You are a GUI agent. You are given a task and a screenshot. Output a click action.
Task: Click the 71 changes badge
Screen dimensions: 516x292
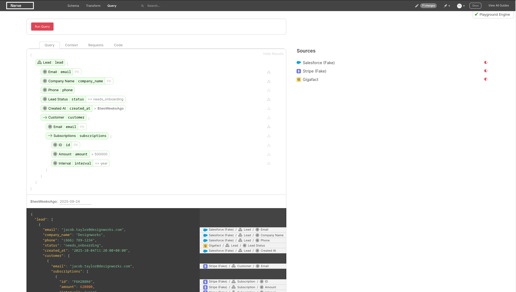coord(428,6)
